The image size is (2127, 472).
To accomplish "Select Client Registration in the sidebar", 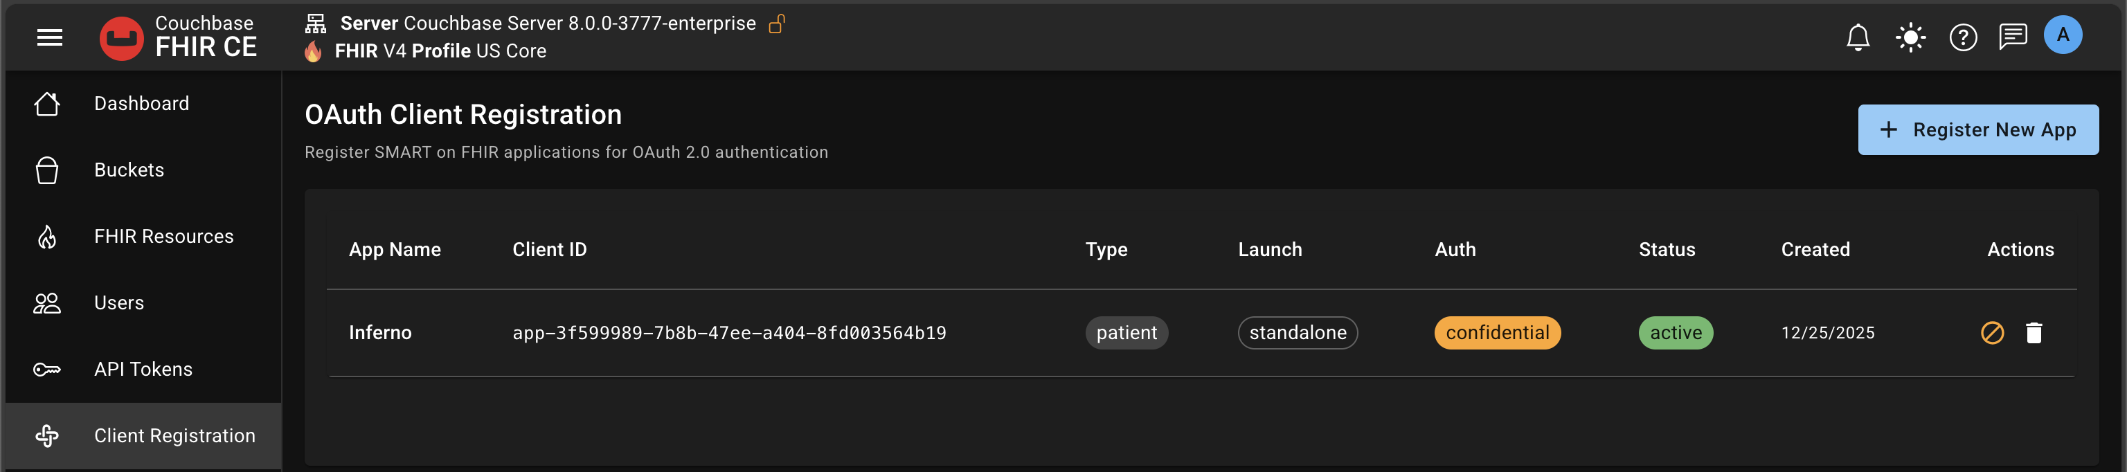I will 174,436.
